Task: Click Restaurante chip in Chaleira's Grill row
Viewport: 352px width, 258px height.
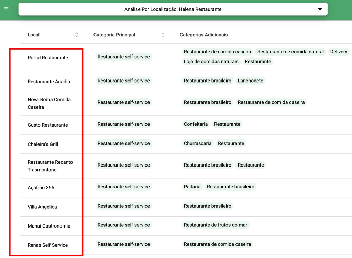Action: tap(231, 143)
